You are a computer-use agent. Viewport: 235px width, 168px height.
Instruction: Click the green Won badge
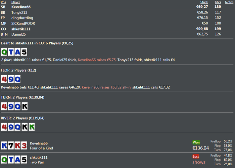(x=196, y=142)
